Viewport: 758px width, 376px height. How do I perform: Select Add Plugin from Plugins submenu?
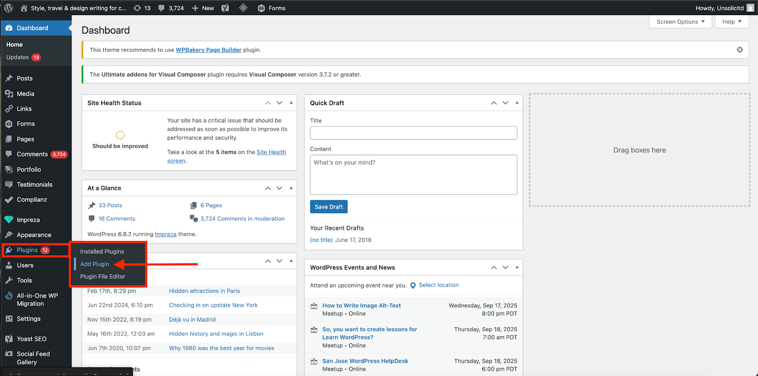click(95, 264)
